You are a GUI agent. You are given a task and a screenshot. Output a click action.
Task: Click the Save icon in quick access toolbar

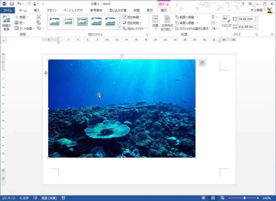(12, 4)
